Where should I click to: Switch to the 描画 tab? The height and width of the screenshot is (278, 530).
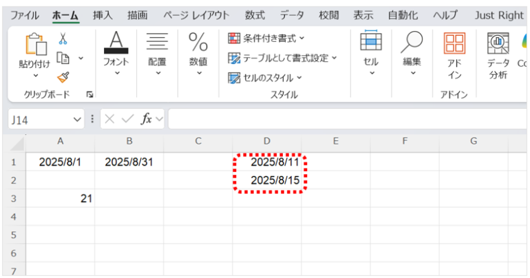pos(137,15)
